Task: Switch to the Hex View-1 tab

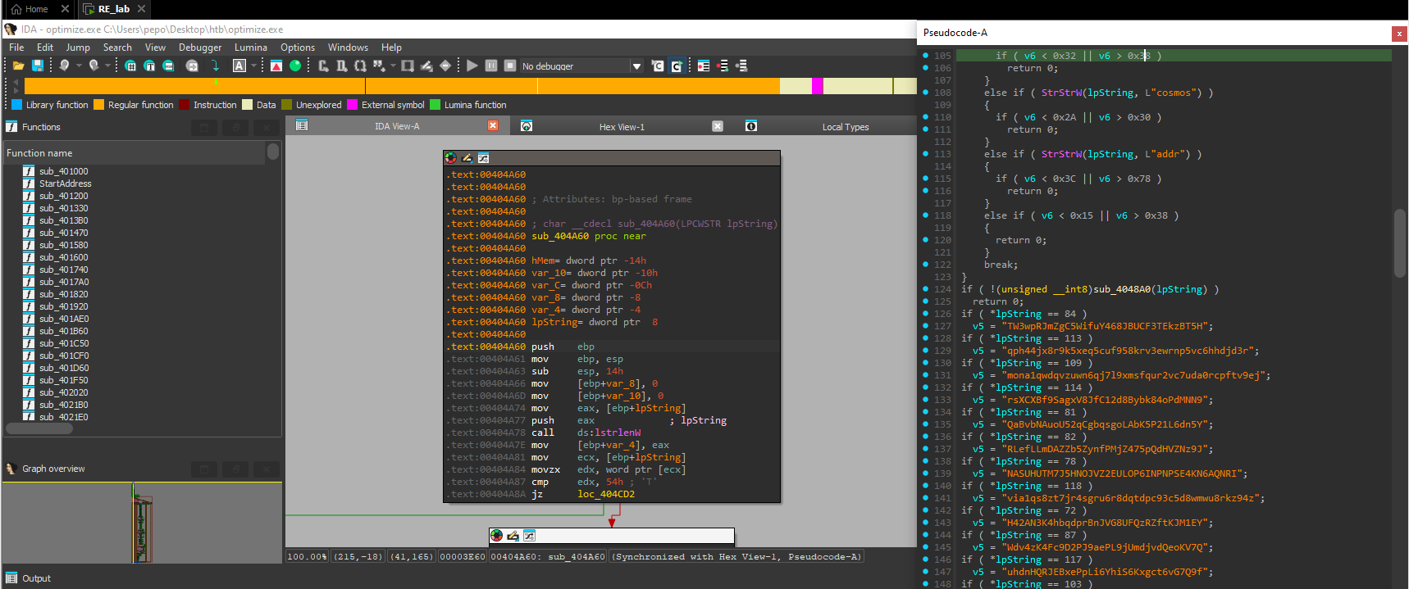Action: 622,126
